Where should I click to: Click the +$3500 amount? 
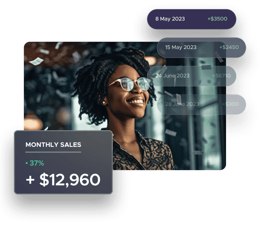coord(217,19)
